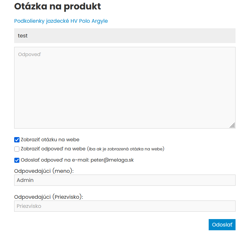Click the 'Odoslať odpoveď na e-mail' label text
Viewport: 250px width, 235px height.
tap(55, 160)
